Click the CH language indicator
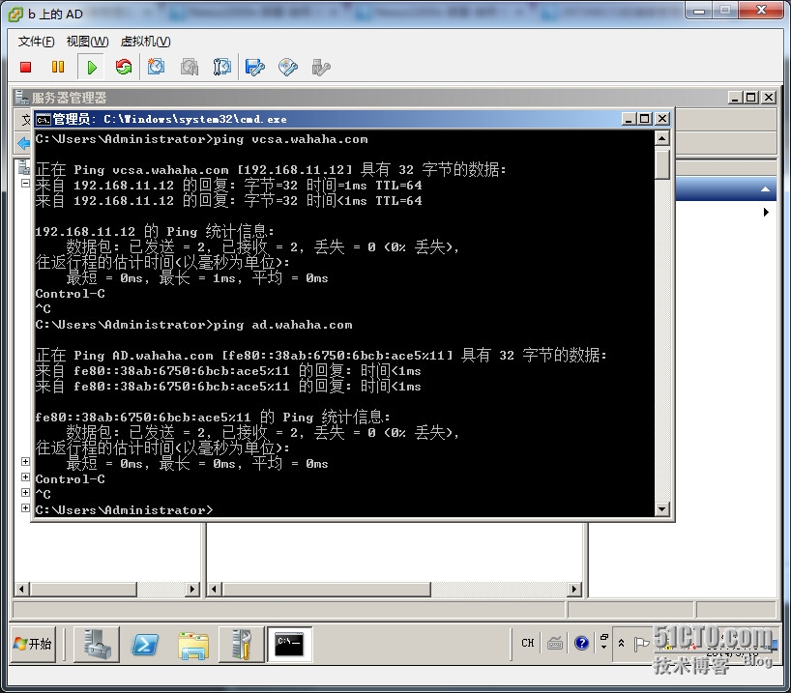Screen dimensions: 791x693 (x=528, y=643)
